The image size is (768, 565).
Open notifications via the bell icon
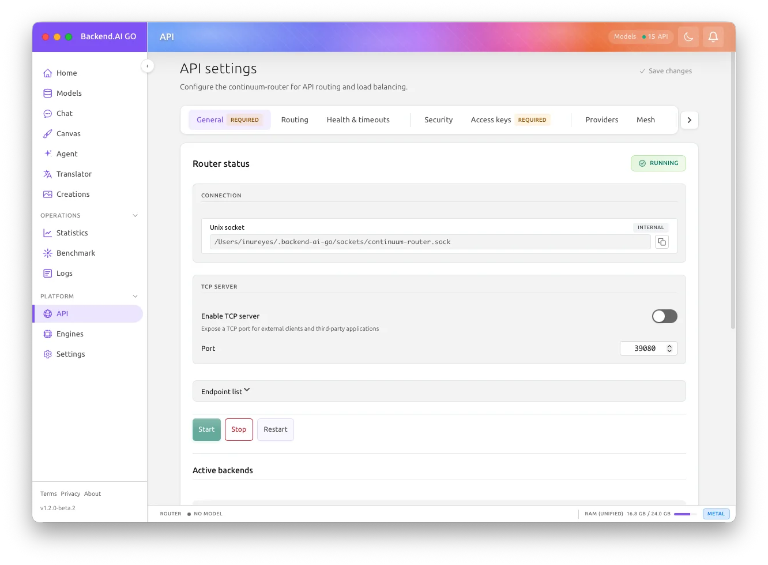[x=713, y=36]
